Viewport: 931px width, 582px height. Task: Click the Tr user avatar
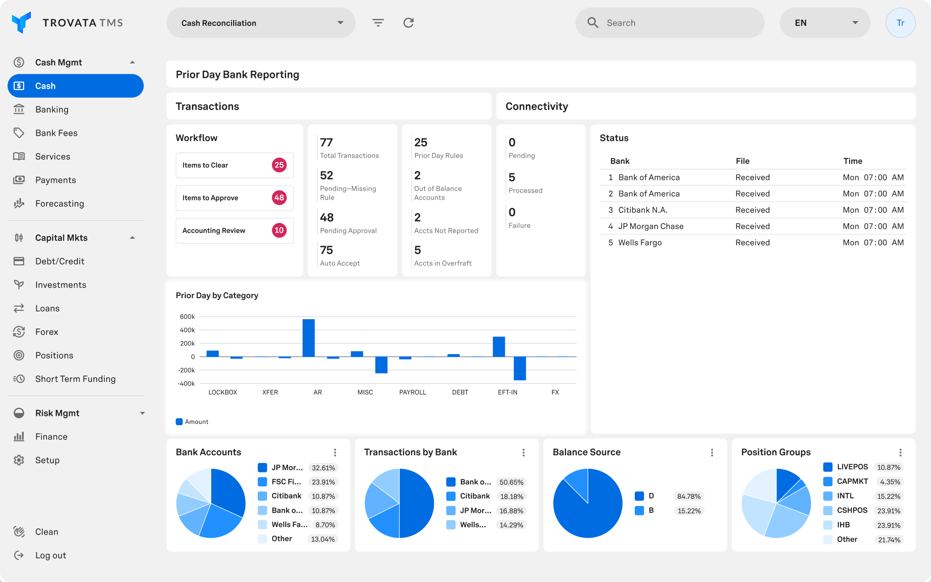900,23
